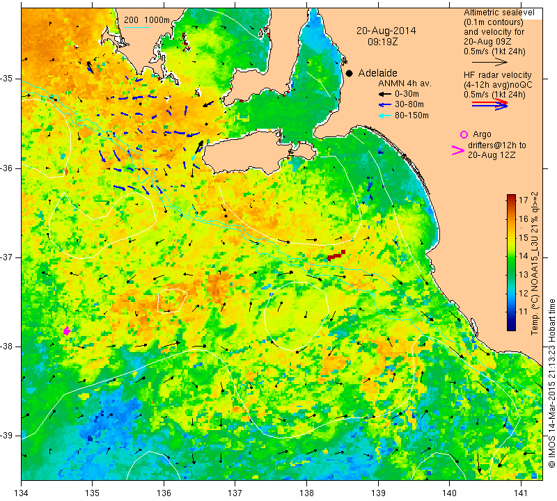
Task: Click the 'drifters@12h to' legend text
Action: pyautogui.click(x=497, y=145)
